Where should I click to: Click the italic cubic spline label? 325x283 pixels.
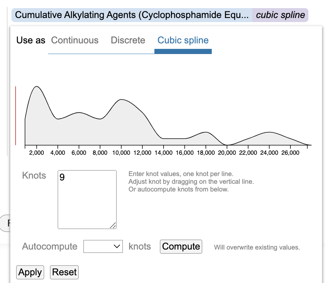coord(280,15)
